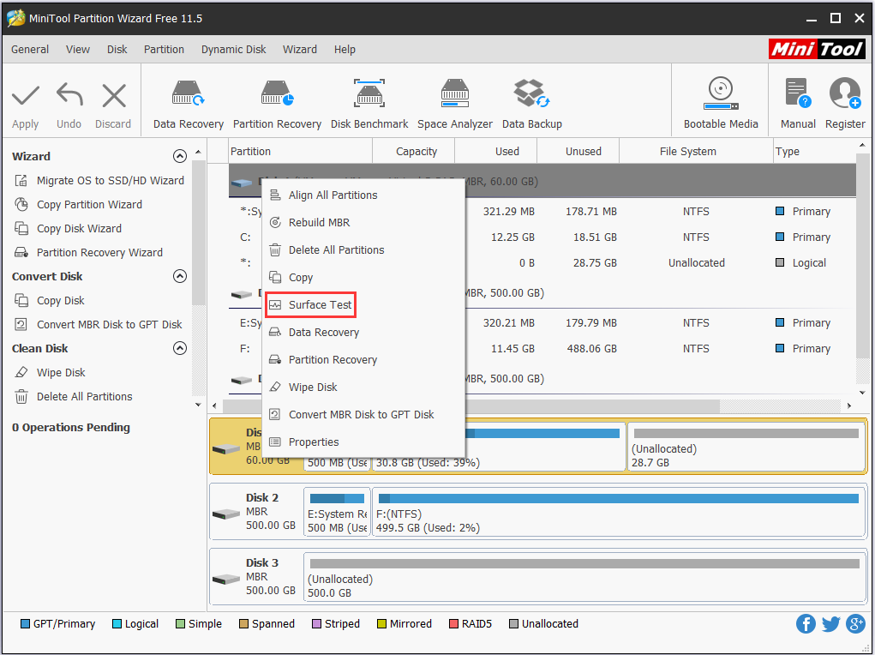
Task: Open the Facebook icon
Action: [x=806, y=624]
